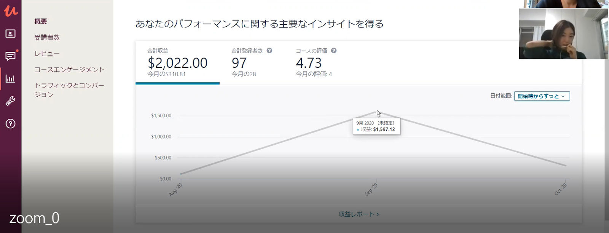Open the Tools wrench icon

[11, 101]
